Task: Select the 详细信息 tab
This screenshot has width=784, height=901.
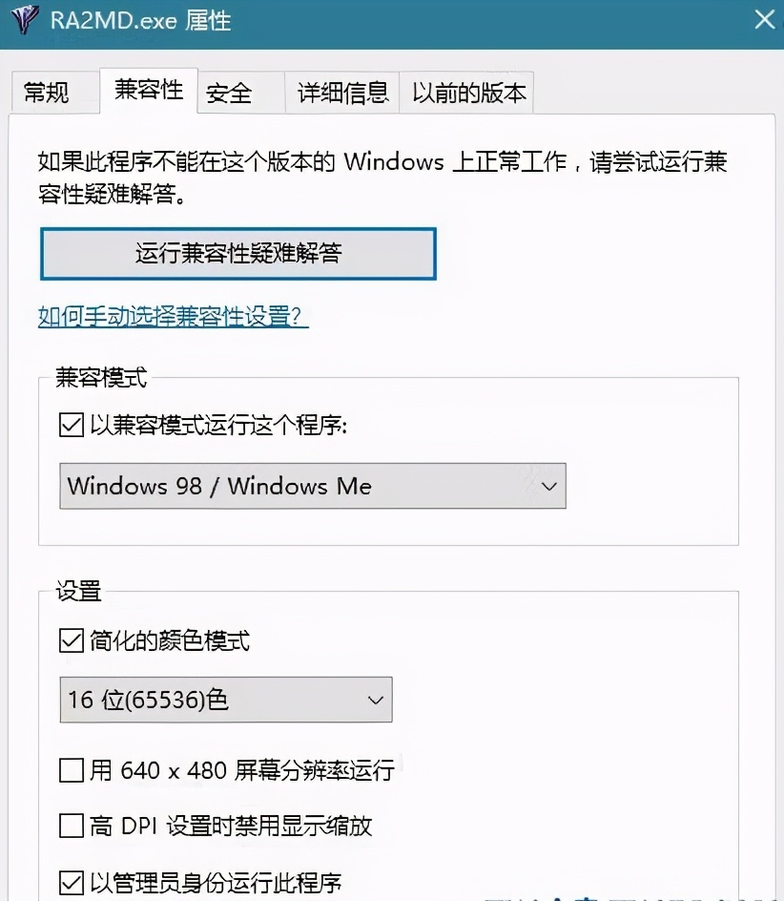Action: pos(340,92)
